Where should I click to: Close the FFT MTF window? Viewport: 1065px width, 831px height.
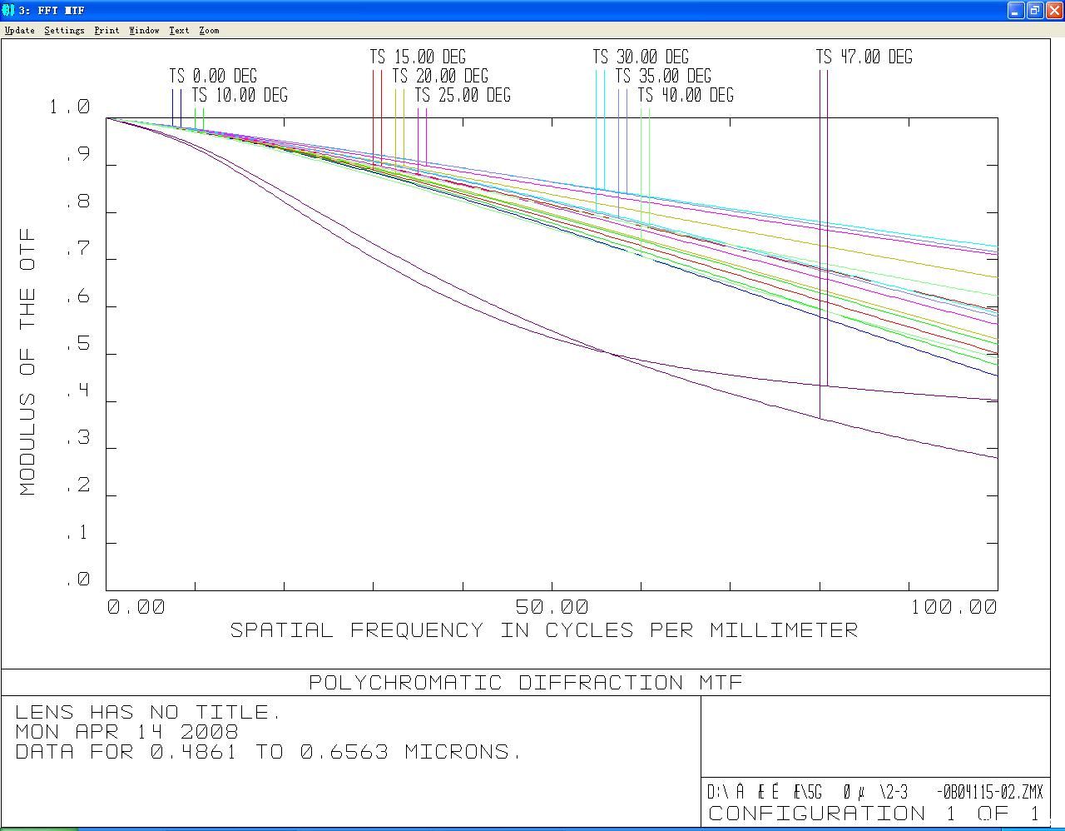(1053, 10)
